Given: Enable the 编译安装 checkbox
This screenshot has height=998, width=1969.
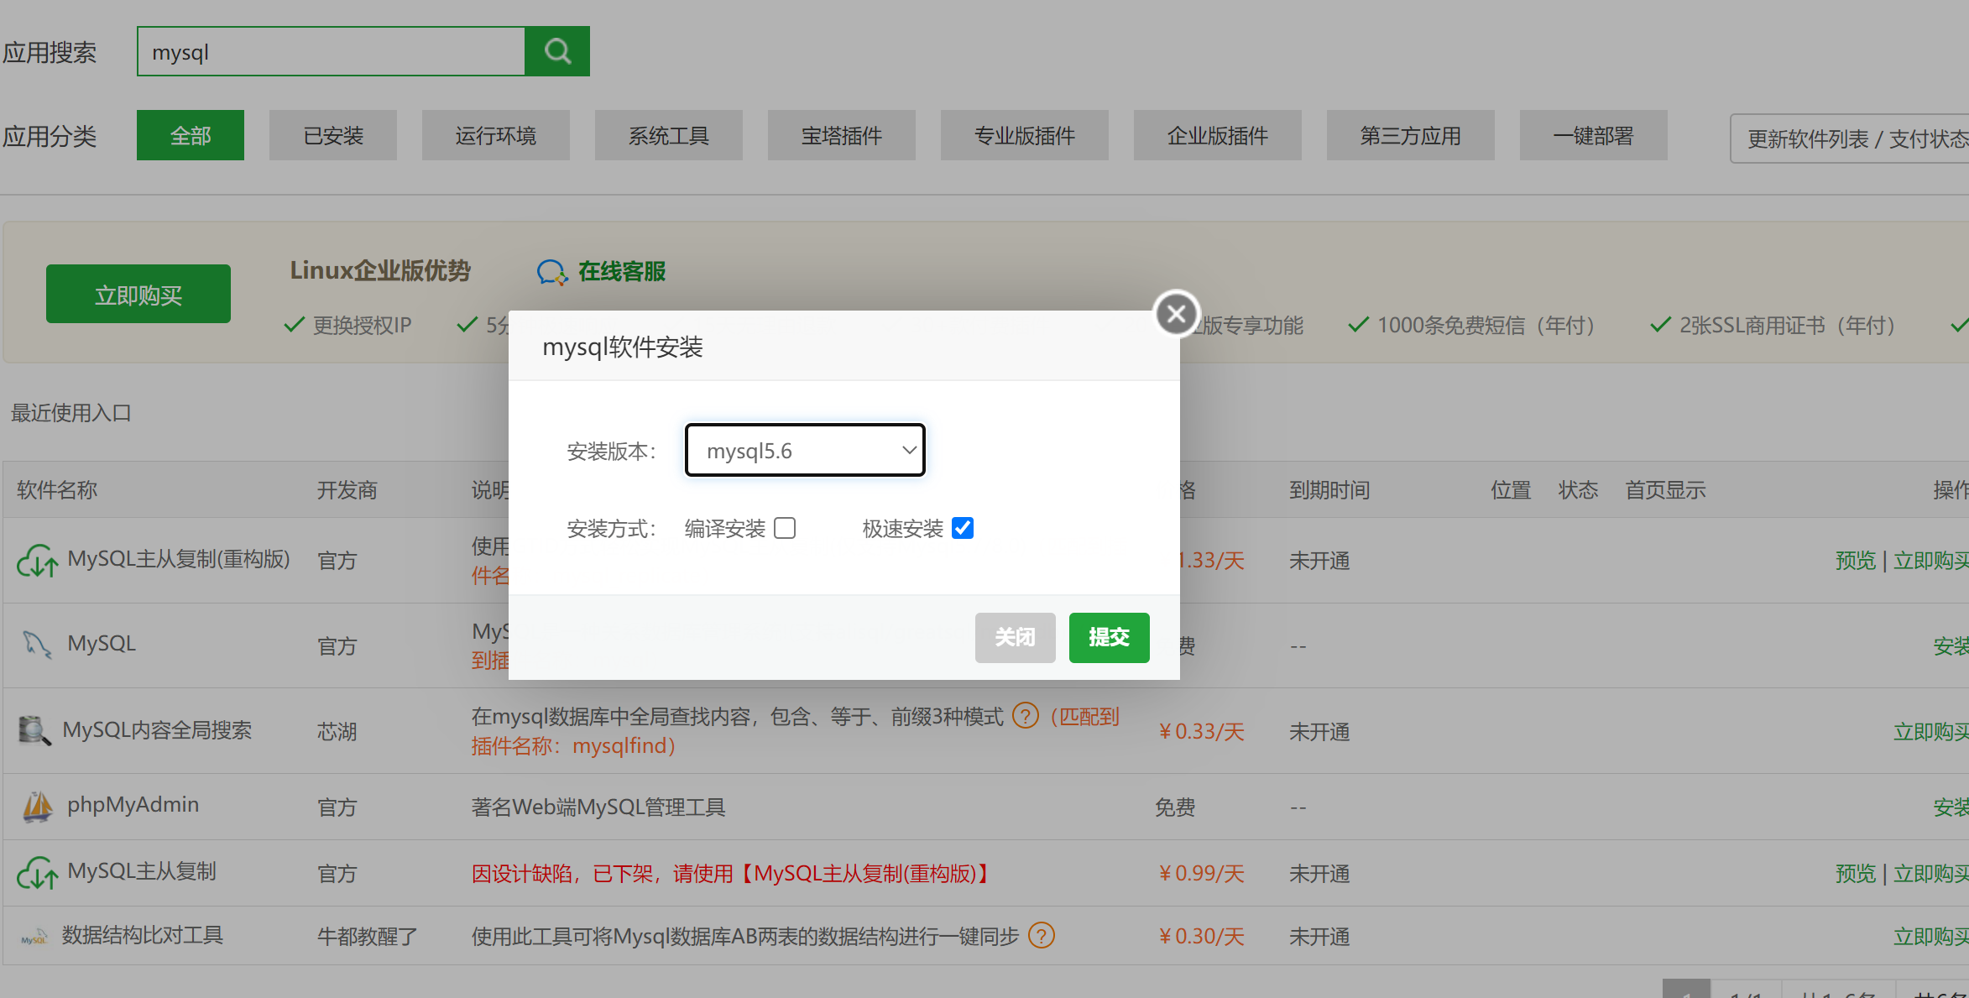Looking at the screenshot, I should point(785,528).
